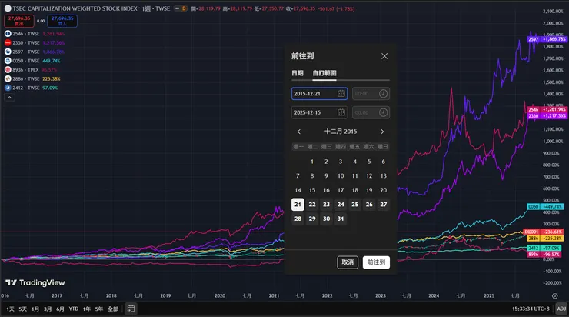Click the 2886 price scale label +225.38%

pos(547,239)
